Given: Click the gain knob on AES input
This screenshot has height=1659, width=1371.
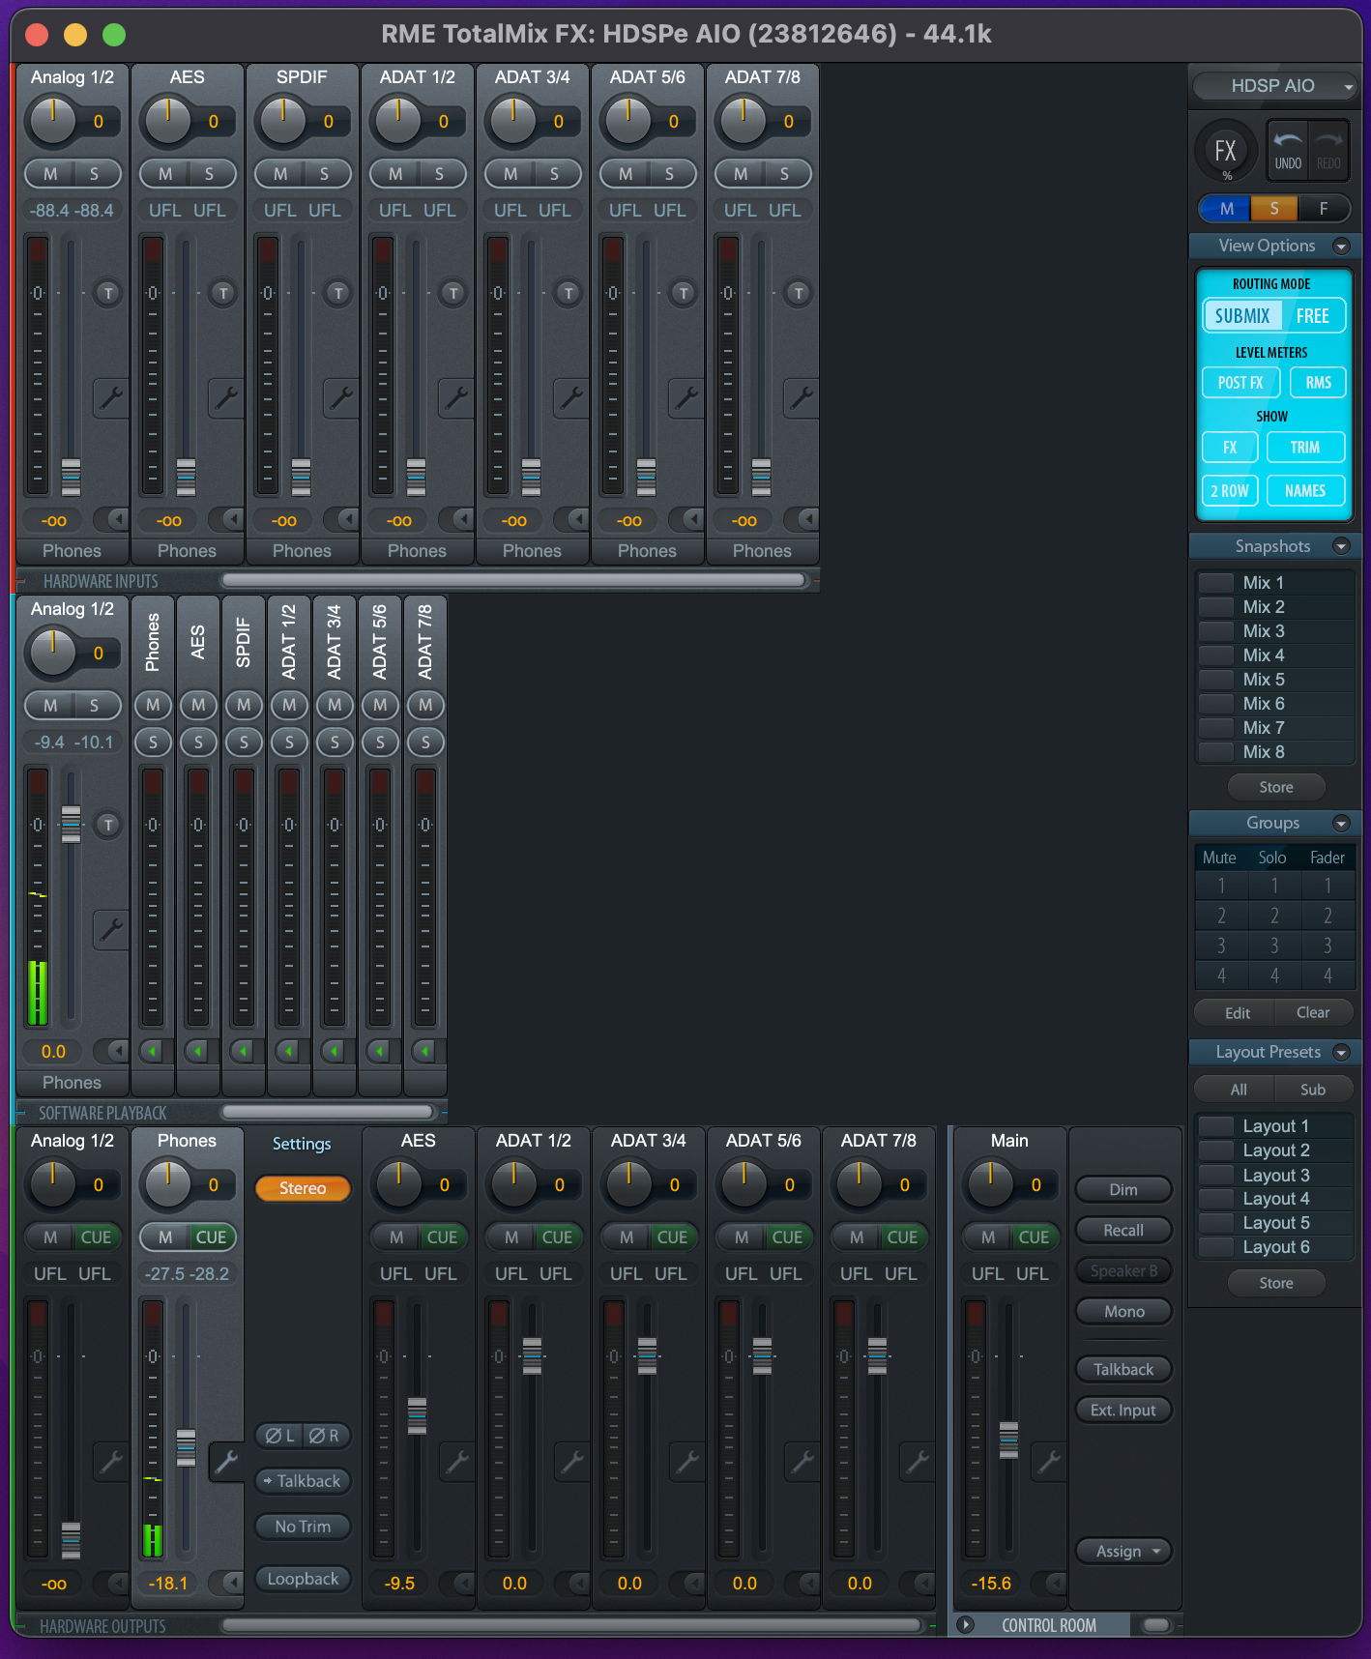Looking at the screenshot, I should click(x=167, y=121).
